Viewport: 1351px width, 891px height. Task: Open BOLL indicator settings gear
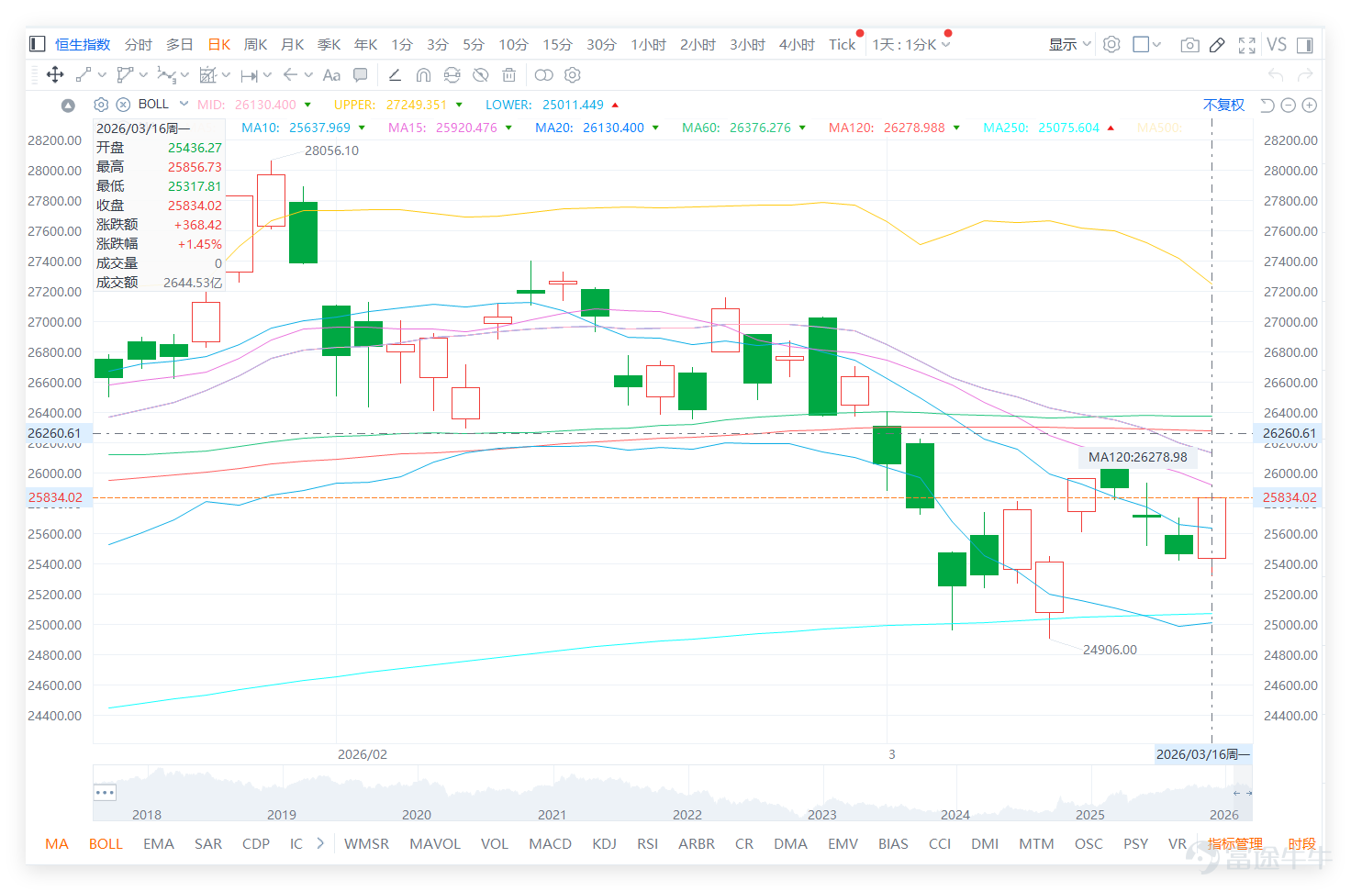tap(102, 105)
